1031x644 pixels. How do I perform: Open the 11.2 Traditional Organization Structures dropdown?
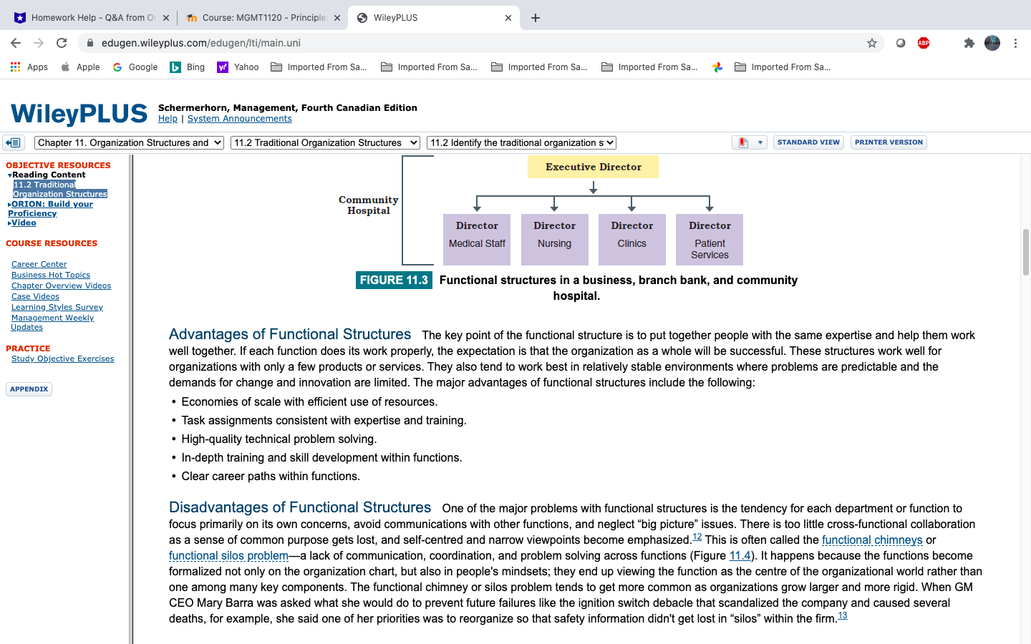coord(325,142)
